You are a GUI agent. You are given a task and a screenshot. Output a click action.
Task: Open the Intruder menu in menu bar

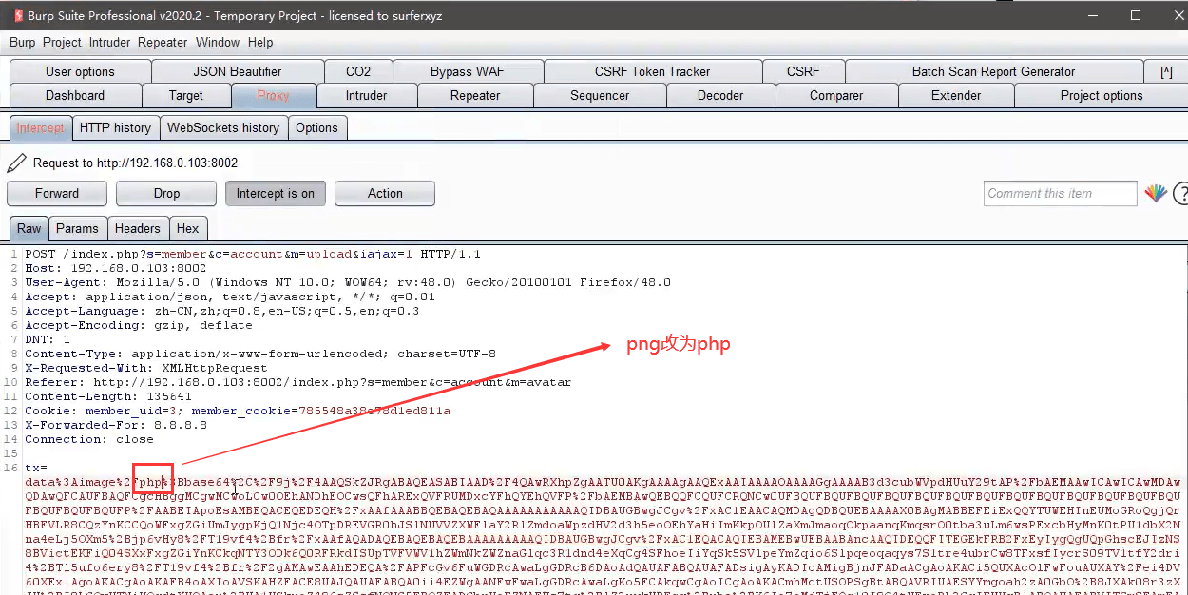[x=110, y=42]
